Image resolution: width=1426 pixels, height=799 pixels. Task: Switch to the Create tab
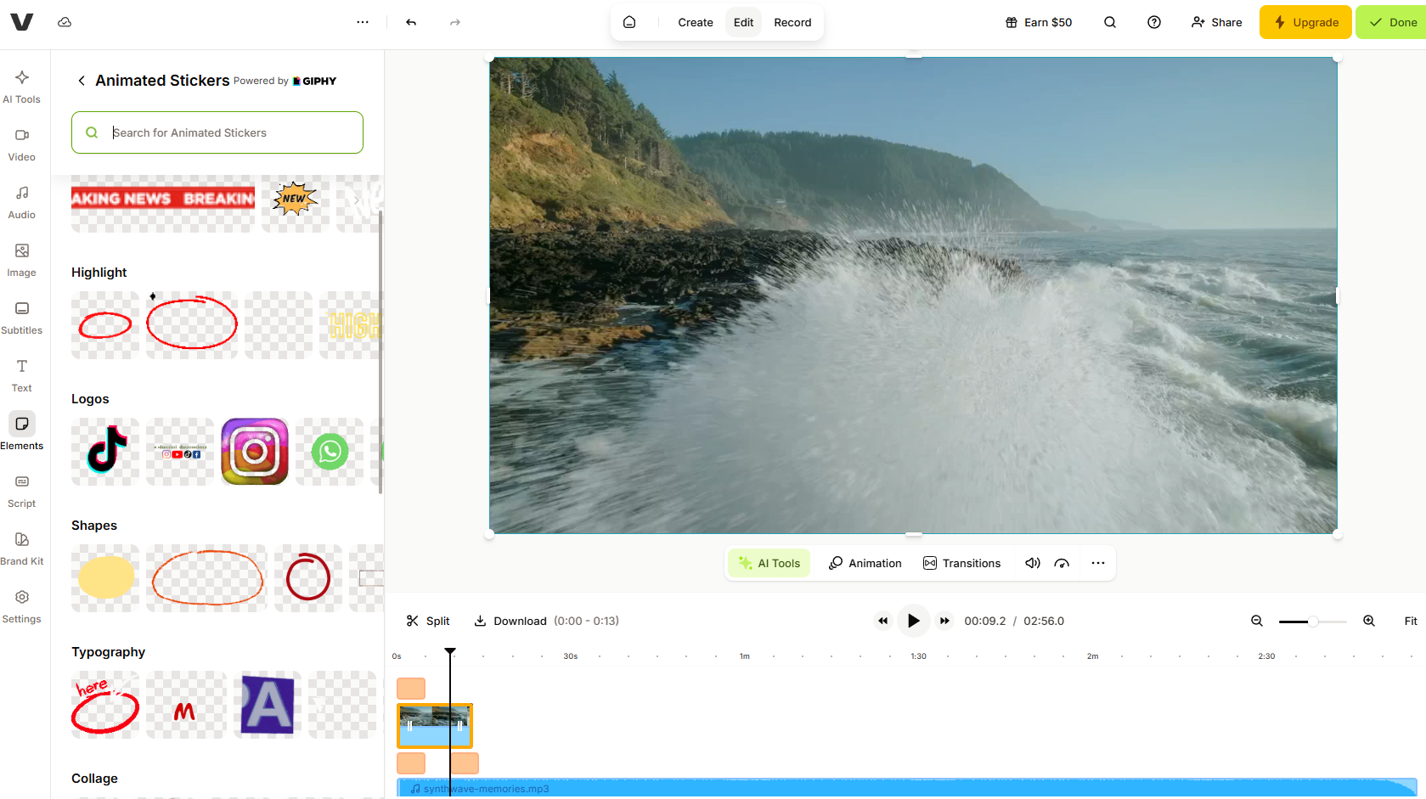click(x=696, y=22)
